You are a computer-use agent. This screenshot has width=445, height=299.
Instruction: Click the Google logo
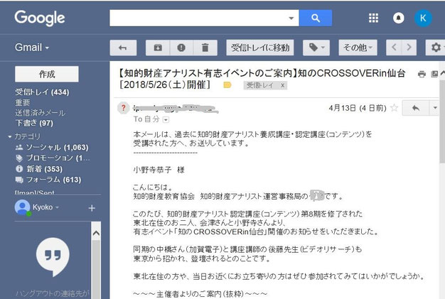40,18
